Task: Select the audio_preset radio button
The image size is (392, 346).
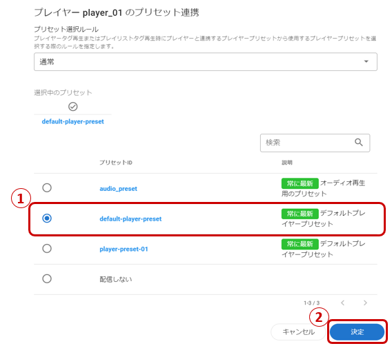Action: (47, 187)
